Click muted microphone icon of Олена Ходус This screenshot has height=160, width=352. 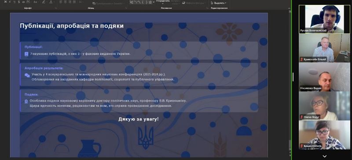(x=302, y=117)
